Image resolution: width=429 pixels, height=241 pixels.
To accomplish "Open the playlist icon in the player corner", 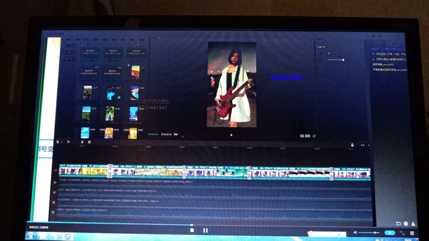I will pos(412,233).
